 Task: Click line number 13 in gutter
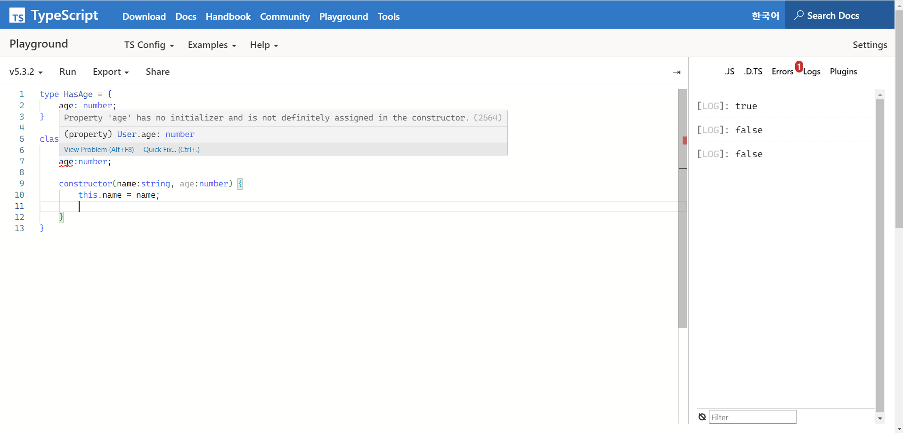point(19,228)
